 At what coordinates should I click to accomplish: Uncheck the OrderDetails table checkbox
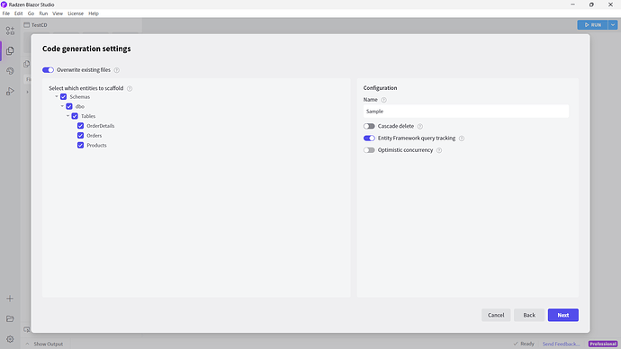coord(80,126)
